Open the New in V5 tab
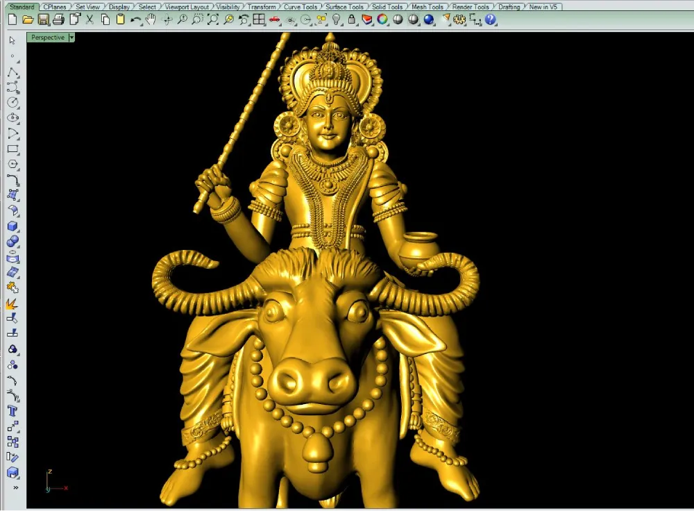 click(543, 7)
